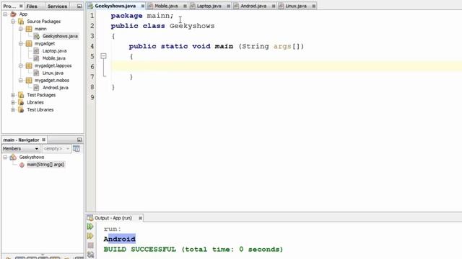Click the Test Libraries folder icon

(21, 109)
